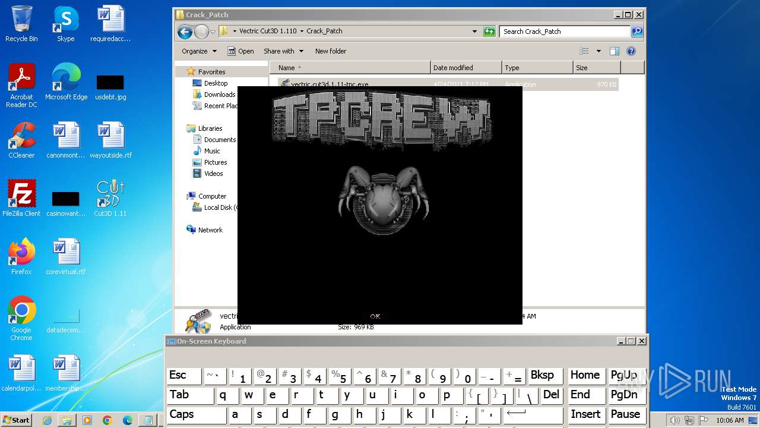760x428 pixels.
Task: Open Acrobat Reader DC shortcut
Action: 21,86
